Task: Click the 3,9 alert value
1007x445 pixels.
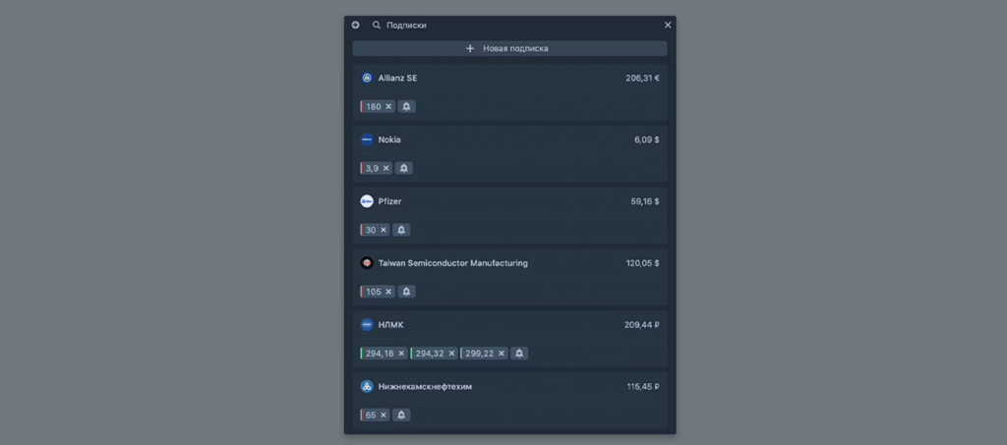Action: click(373, 168)
